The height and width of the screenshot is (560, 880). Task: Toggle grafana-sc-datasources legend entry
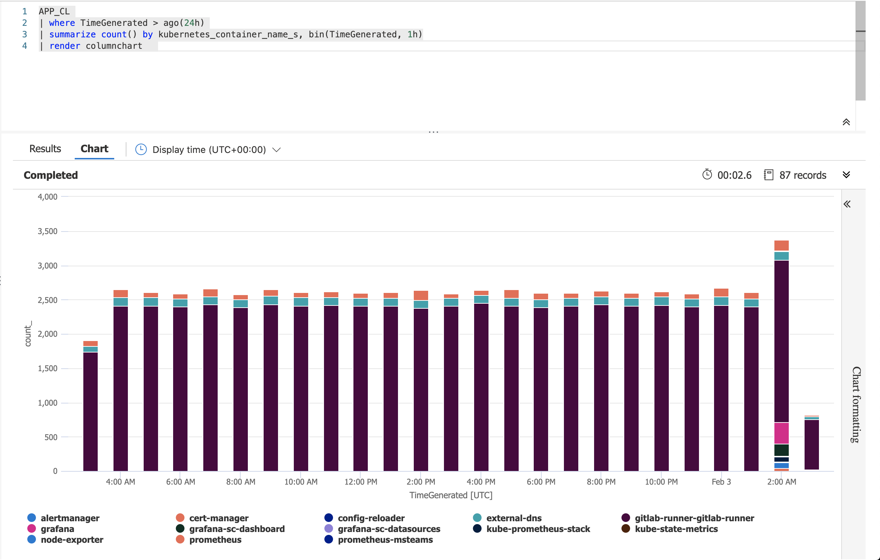(x=382, y=529)
